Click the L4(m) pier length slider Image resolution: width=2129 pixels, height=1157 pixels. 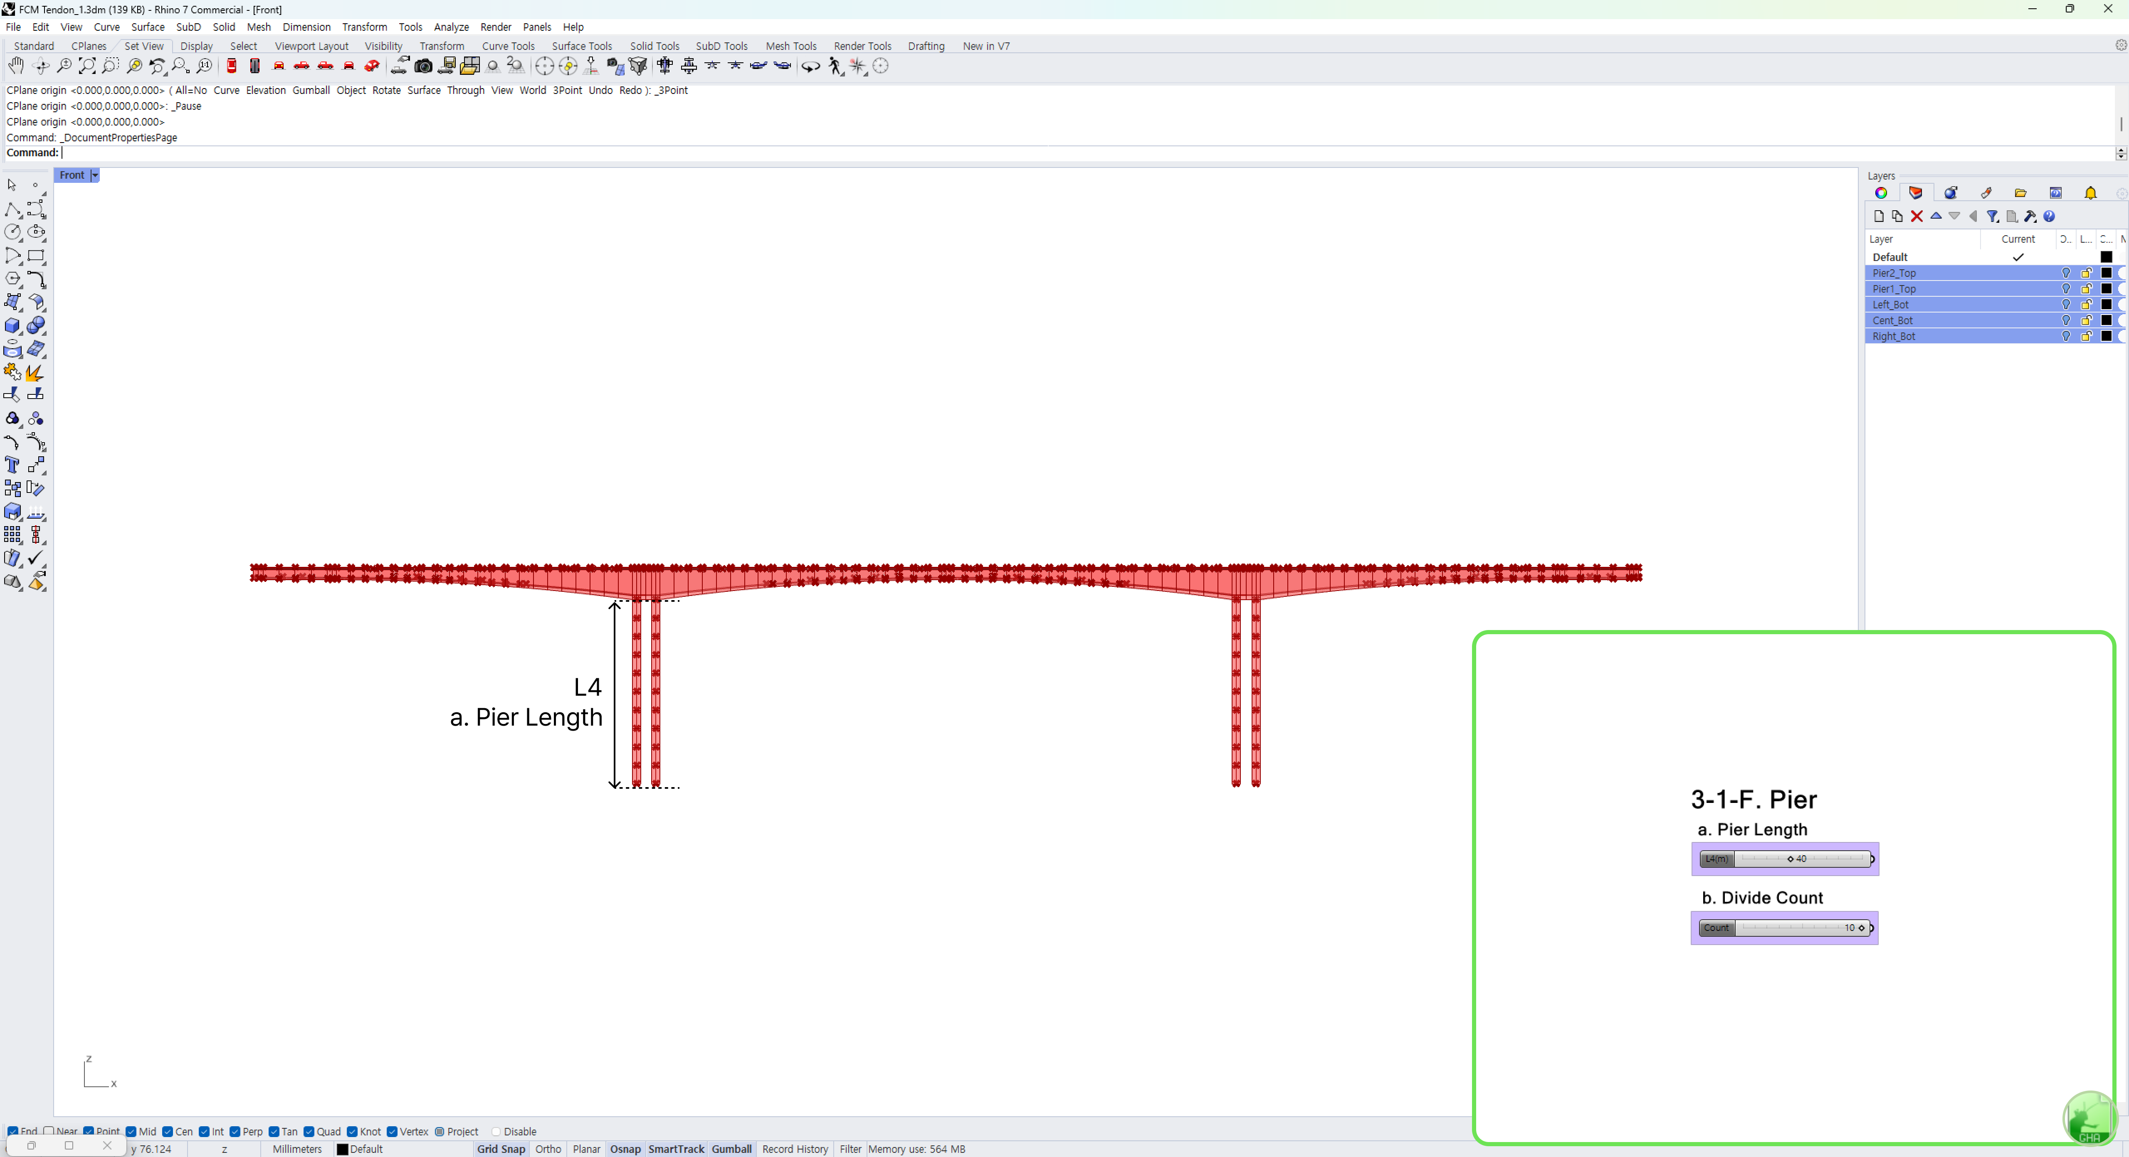1787,859
